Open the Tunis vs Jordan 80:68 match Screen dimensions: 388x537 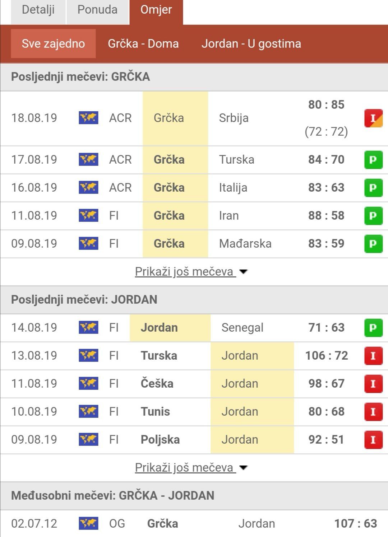(x=194, y=412)
